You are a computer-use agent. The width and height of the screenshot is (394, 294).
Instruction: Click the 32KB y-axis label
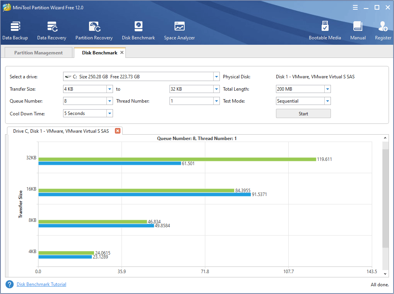pos(31,158)
